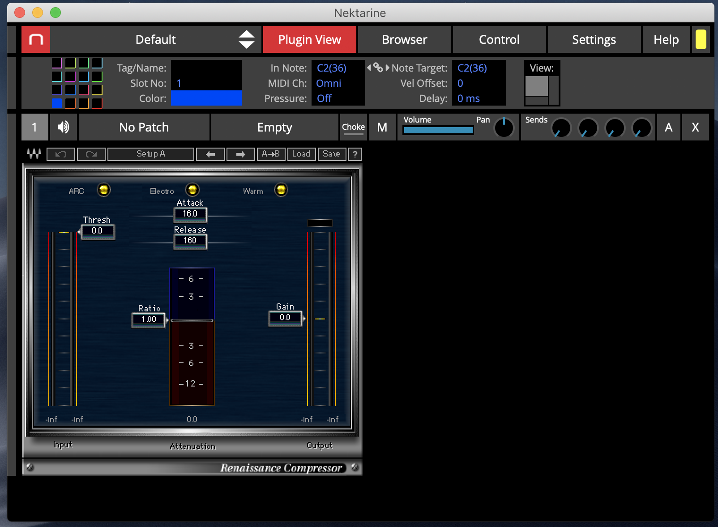Click the blue Volume slider bar
Screen dimensions: 718x527
pyautogui.click(x=438, y=130)
